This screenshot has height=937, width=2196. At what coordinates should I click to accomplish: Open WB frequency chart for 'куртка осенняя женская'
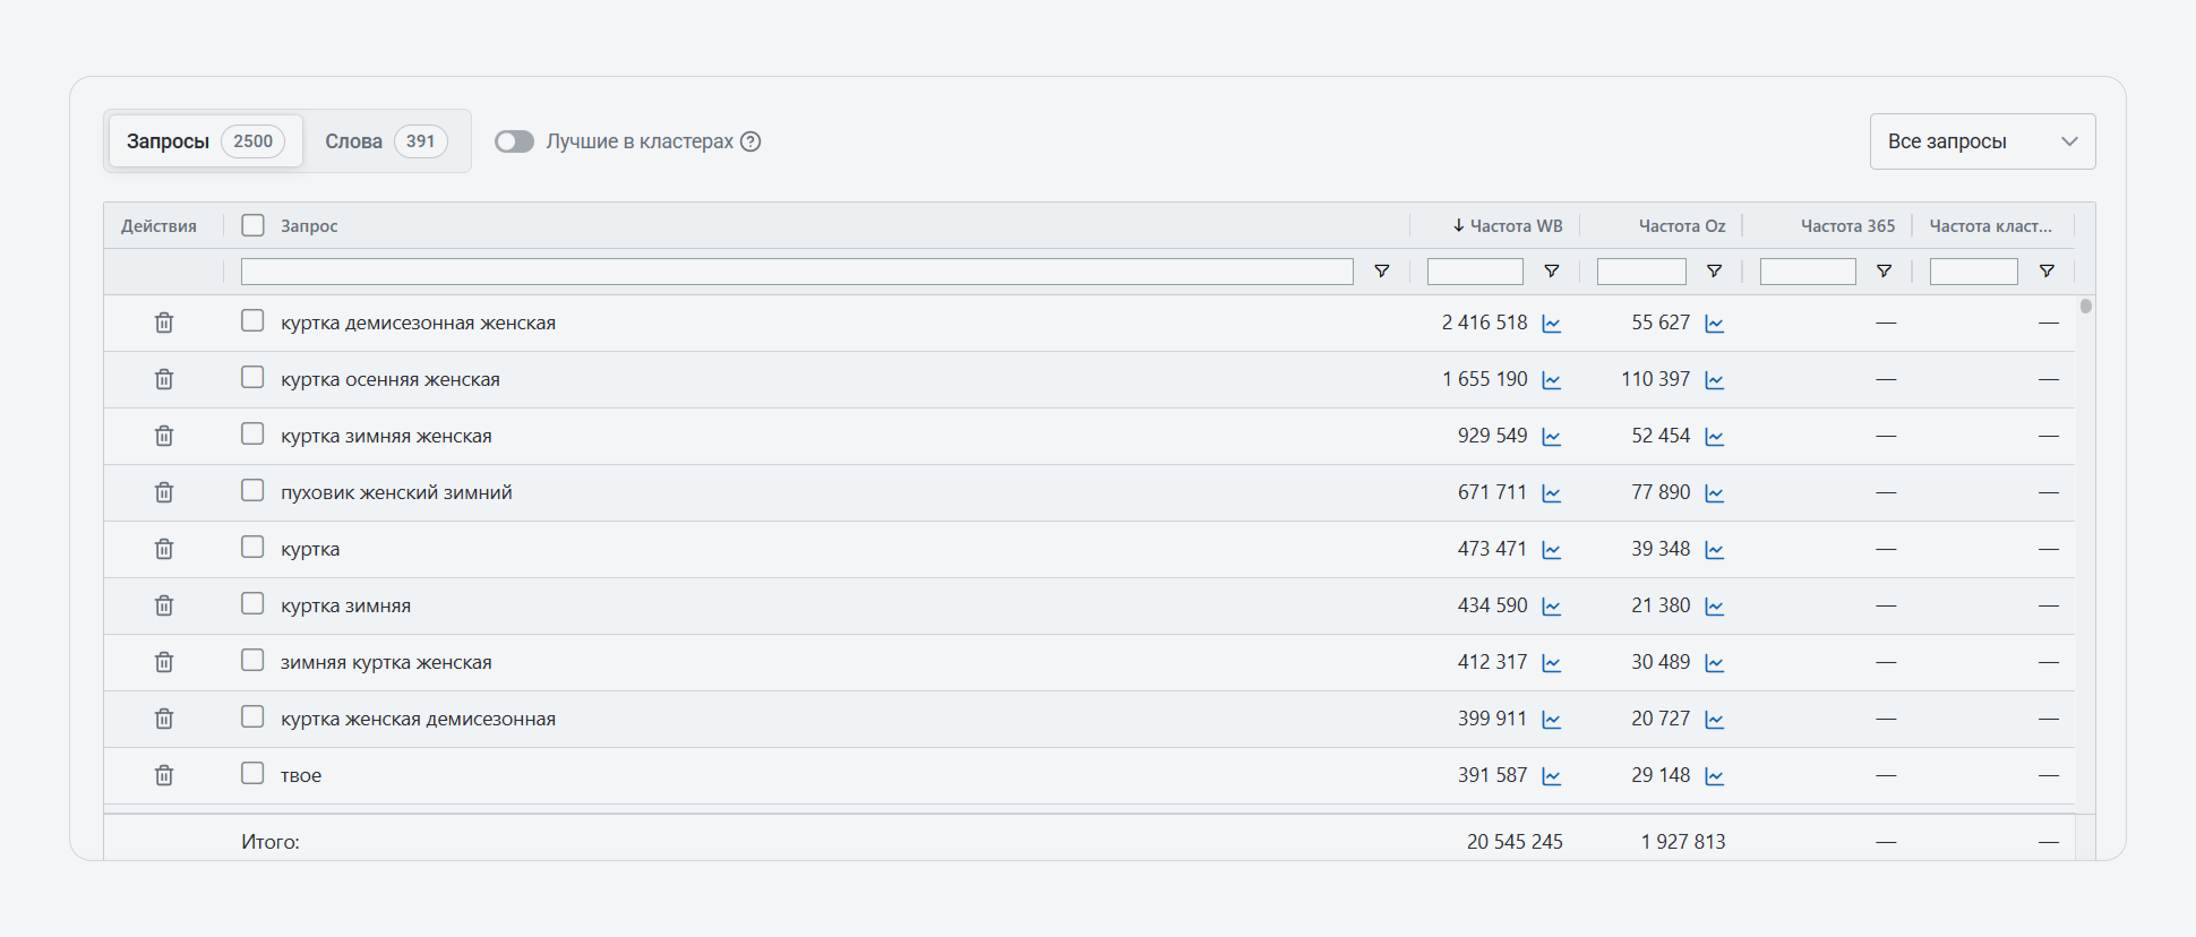click(x=1551, y=380)
